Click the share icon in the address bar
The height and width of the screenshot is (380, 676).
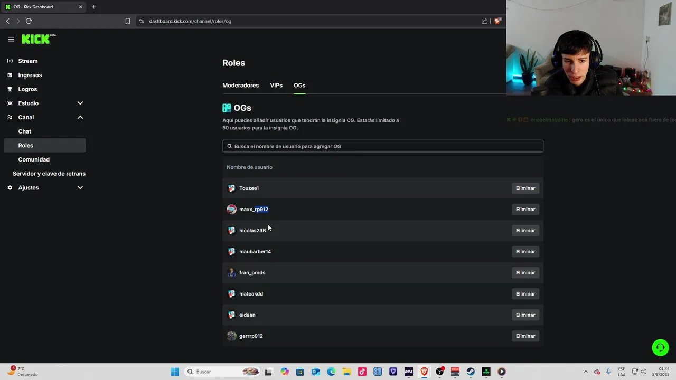[484, 21]
